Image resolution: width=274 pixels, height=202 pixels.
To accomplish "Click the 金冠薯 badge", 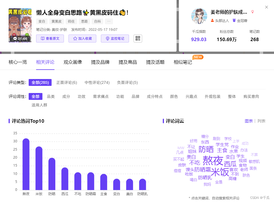I will pyautogui.click(x=240, y=21).
